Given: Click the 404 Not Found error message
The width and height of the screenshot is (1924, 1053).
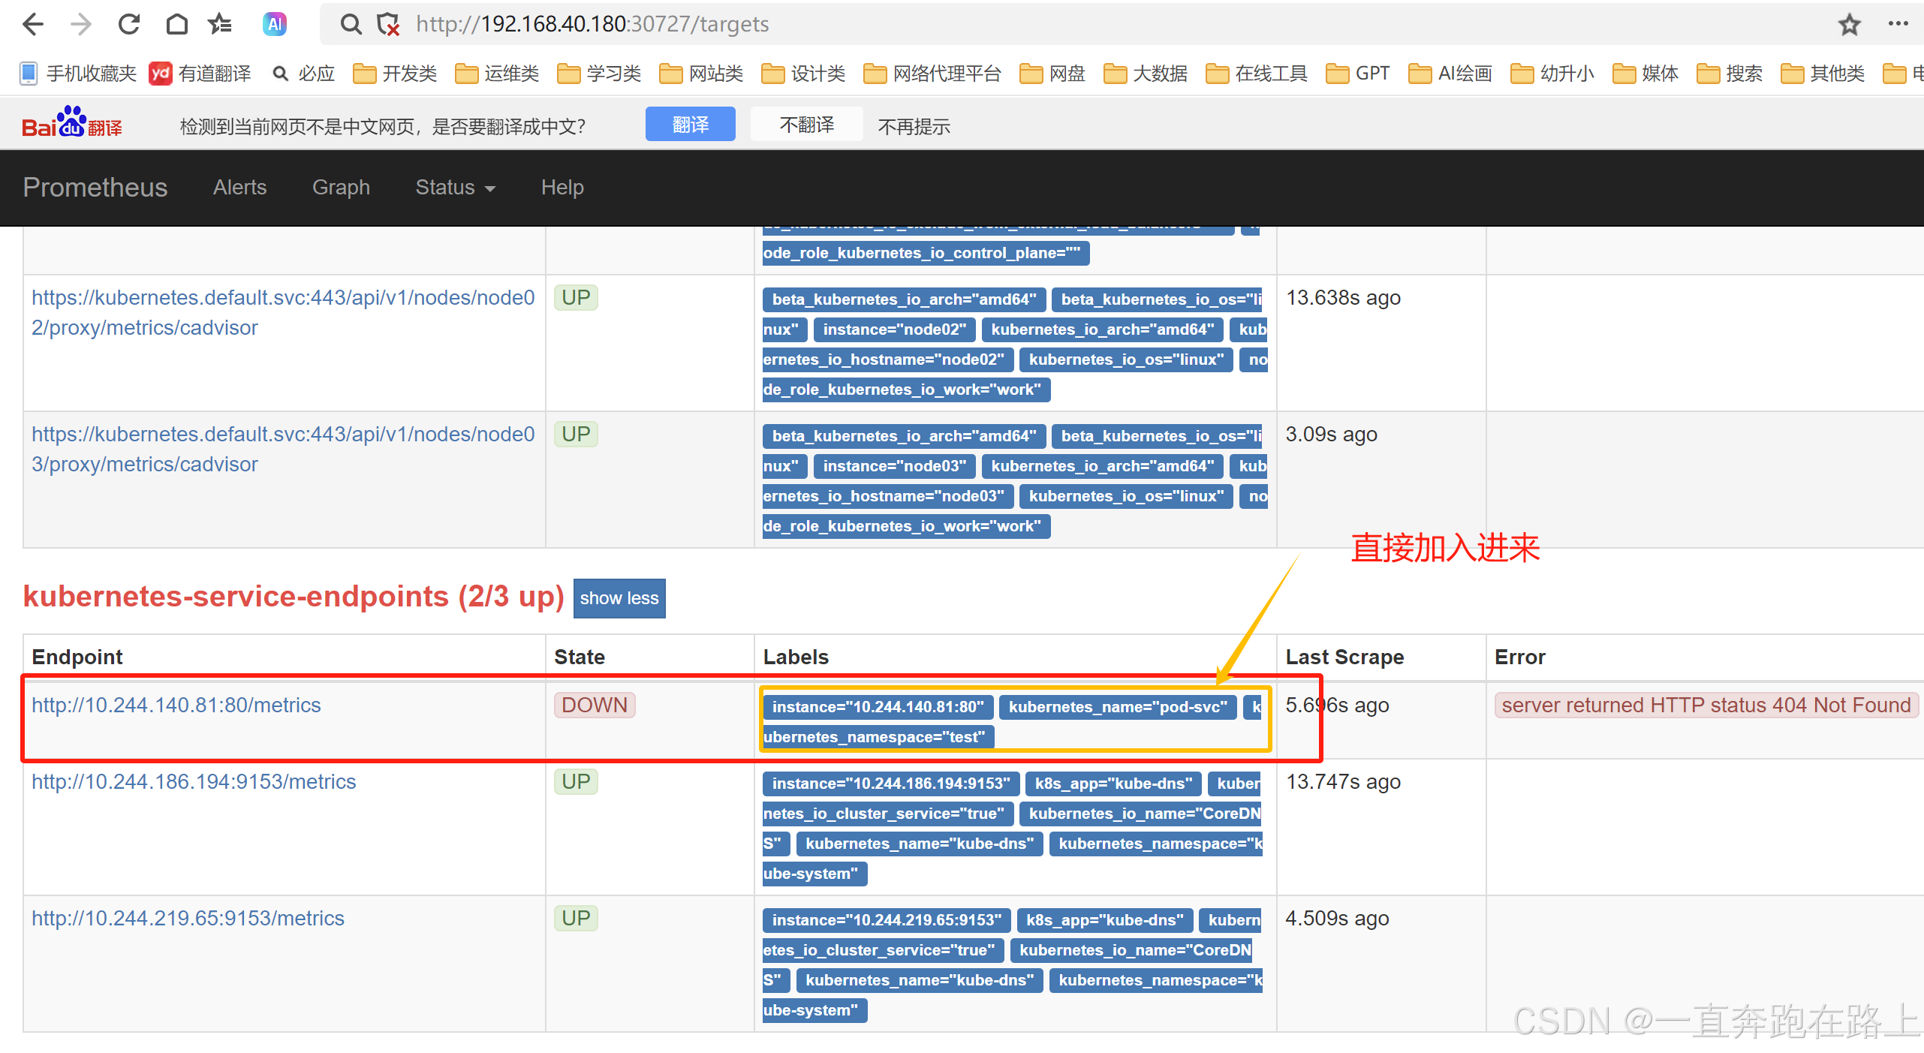Looking at the screenshot, I should point(1706,706).
